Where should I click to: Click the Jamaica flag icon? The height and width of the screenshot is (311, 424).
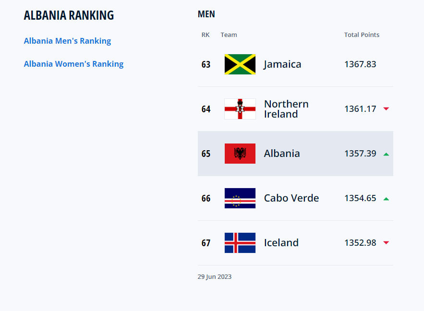click(x=240, y=64)
